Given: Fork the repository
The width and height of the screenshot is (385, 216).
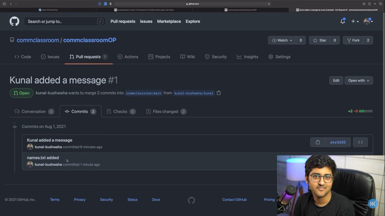Looking at the screenshot, I should 353,40.
